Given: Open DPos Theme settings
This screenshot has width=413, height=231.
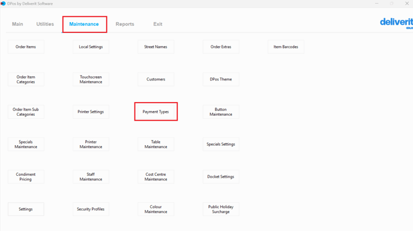Looking at the screenshot, I should [221, 79].
